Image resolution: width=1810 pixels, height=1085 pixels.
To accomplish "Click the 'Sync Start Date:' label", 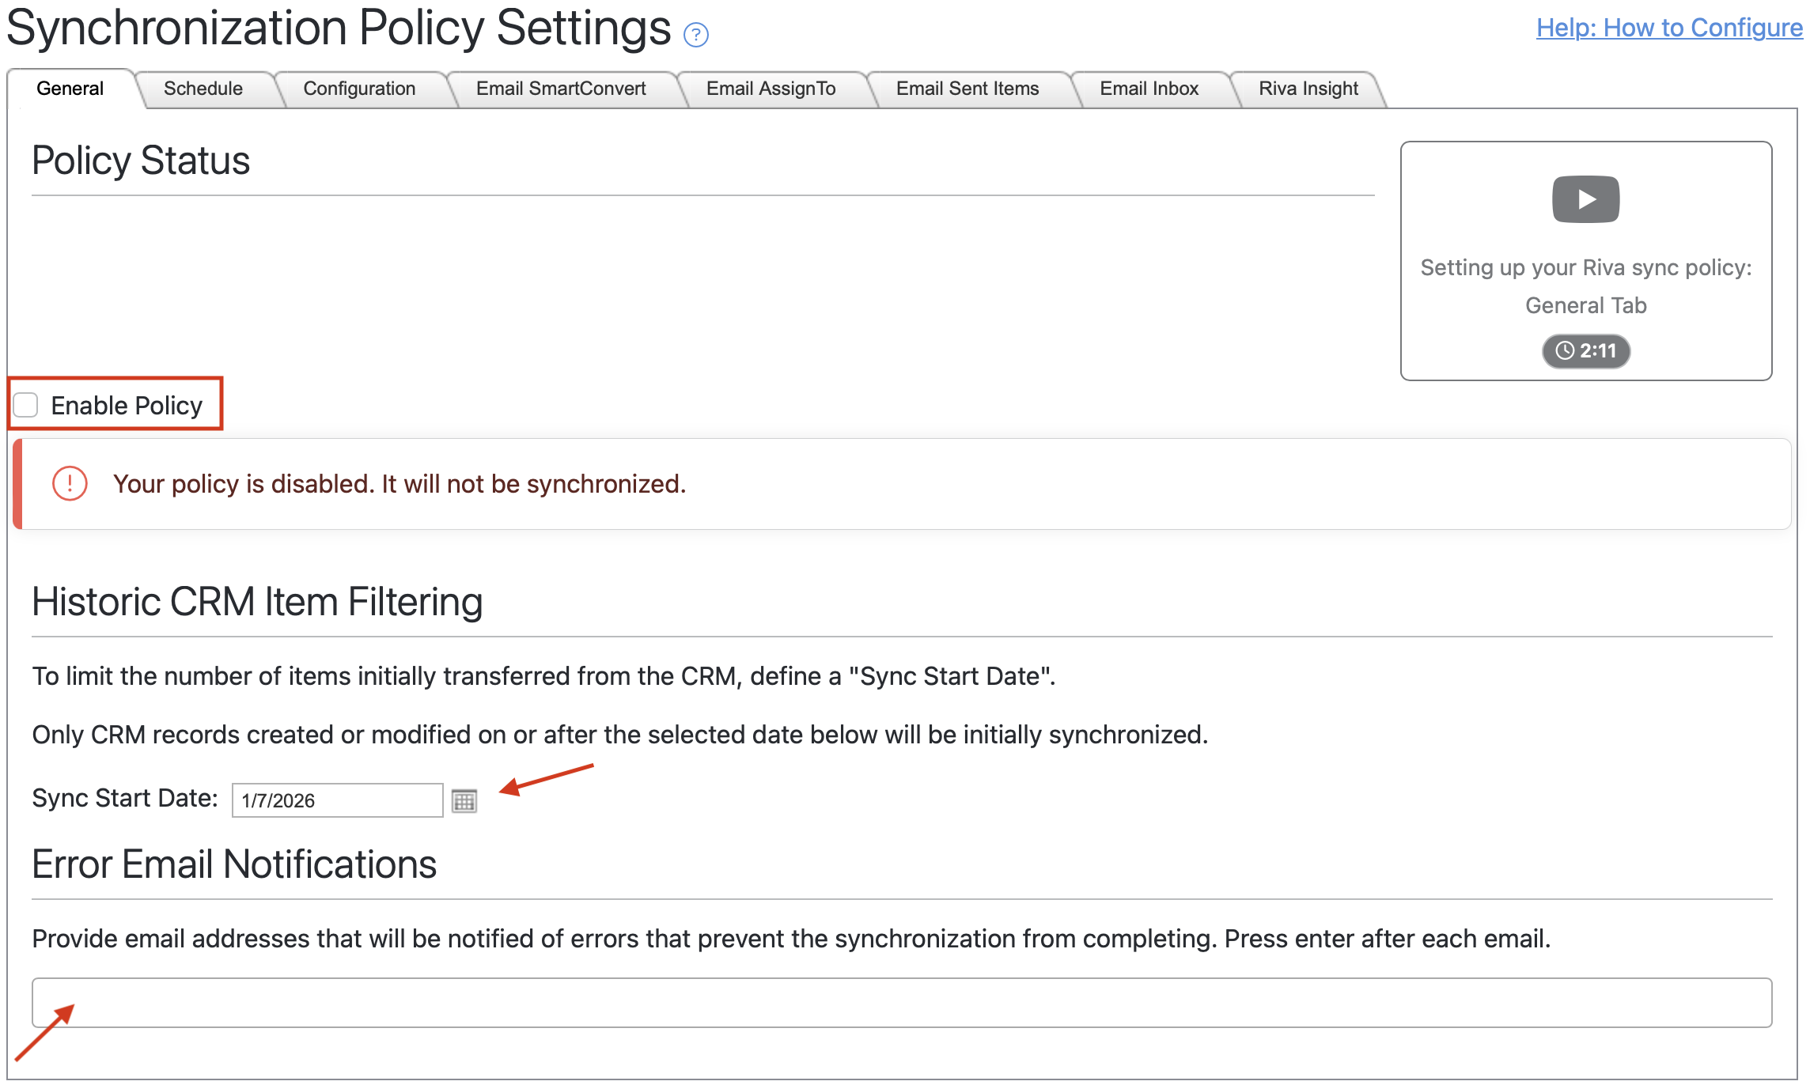I will coord(125,798).
